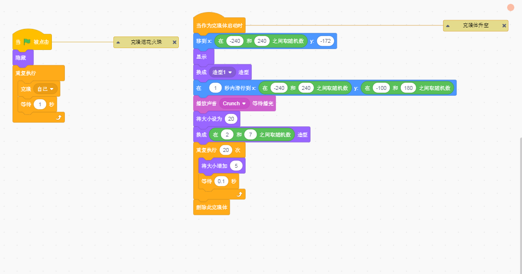The height and width of the screenshot is (274, 522).
Task: Click the wait field showing 0.1
Action: pyautogui.click(x=221, y=181)
